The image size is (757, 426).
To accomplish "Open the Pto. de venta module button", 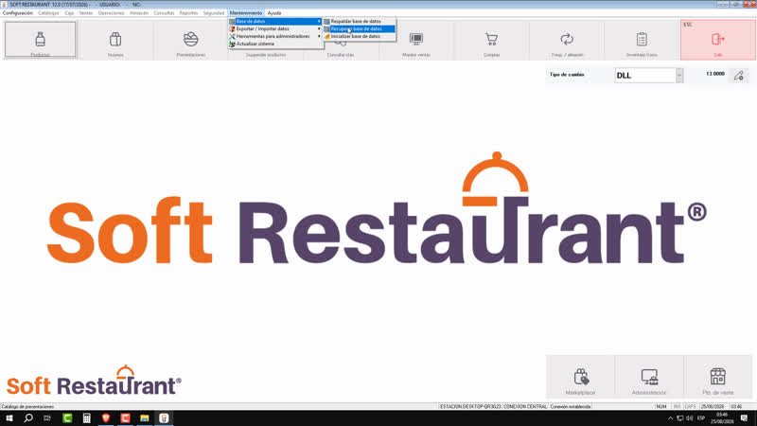I will pyautogui.click(x=718, y=377).
